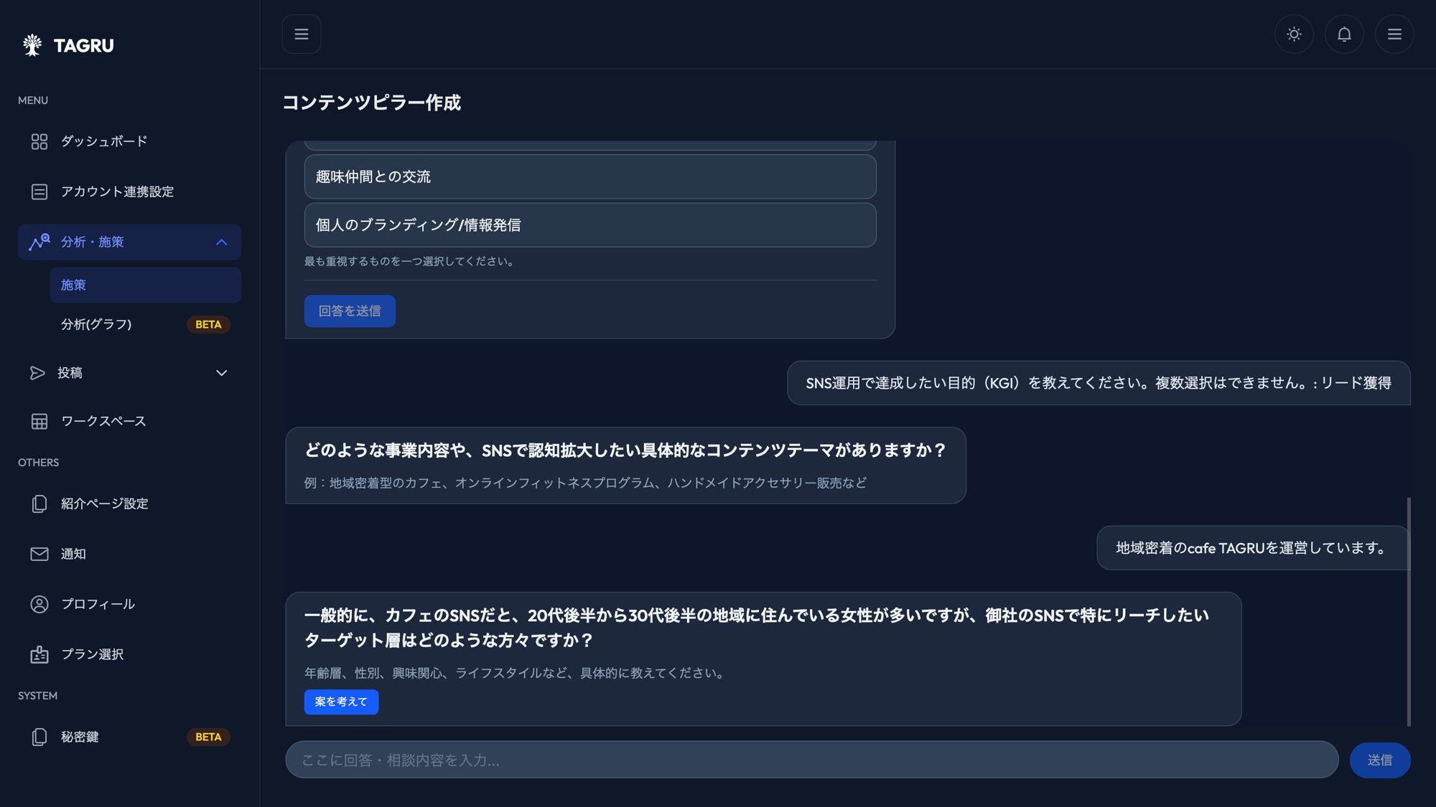
Task: Open the top-right hamburger menu
Action: point(1394,34)
